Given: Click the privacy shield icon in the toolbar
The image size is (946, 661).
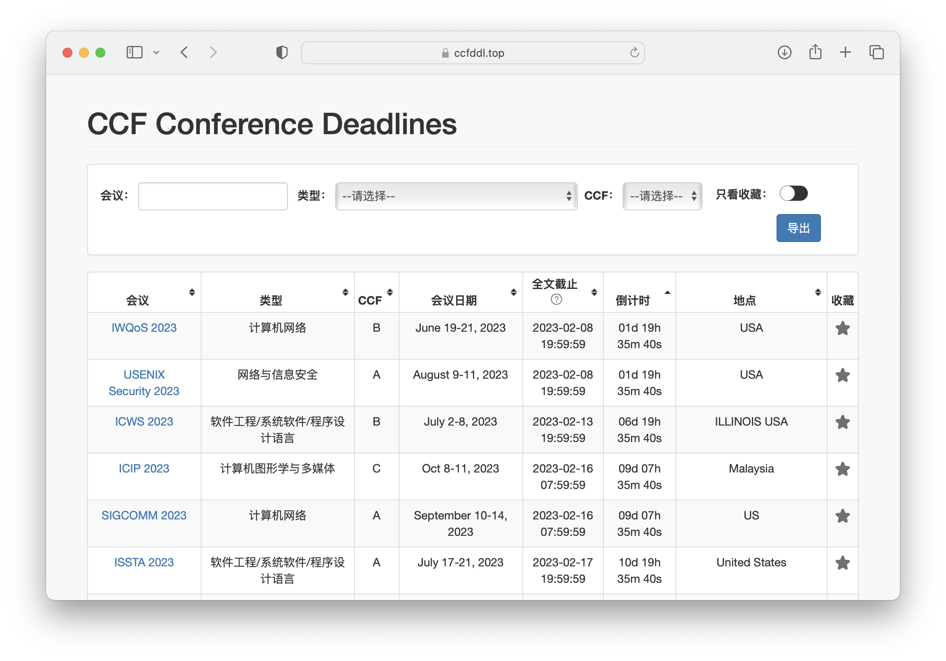Looking at the screenshot, I should 281,52.
